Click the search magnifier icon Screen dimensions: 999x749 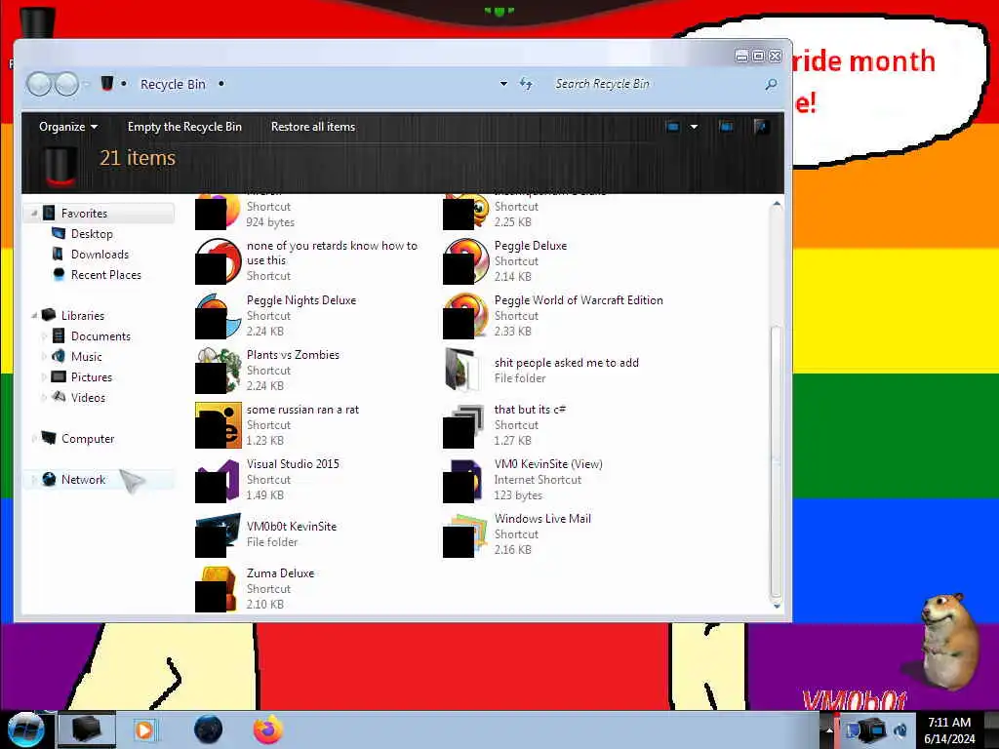point(771,84)
